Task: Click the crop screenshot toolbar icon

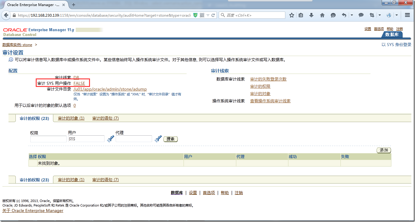Action: [x=372, y=15]
